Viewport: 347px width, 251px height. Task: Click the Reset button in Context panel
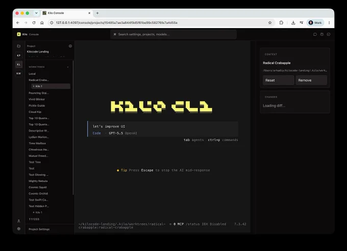pyautogui.click(x=279, y=80)
